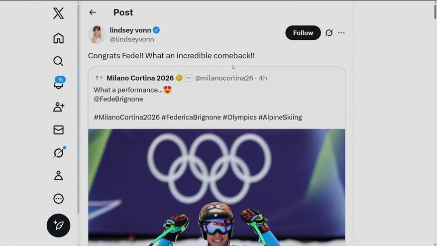The image size is (437, 246).
Task: Open the Messages envelope icon
Action: click(58, 130)
